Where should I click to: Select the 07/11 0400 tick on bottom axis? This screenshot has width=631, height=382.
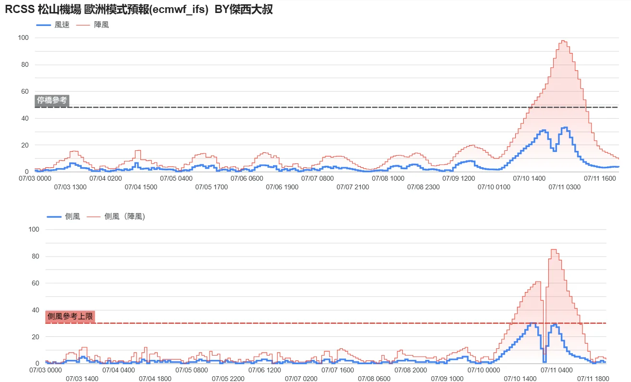coord(557,370)
